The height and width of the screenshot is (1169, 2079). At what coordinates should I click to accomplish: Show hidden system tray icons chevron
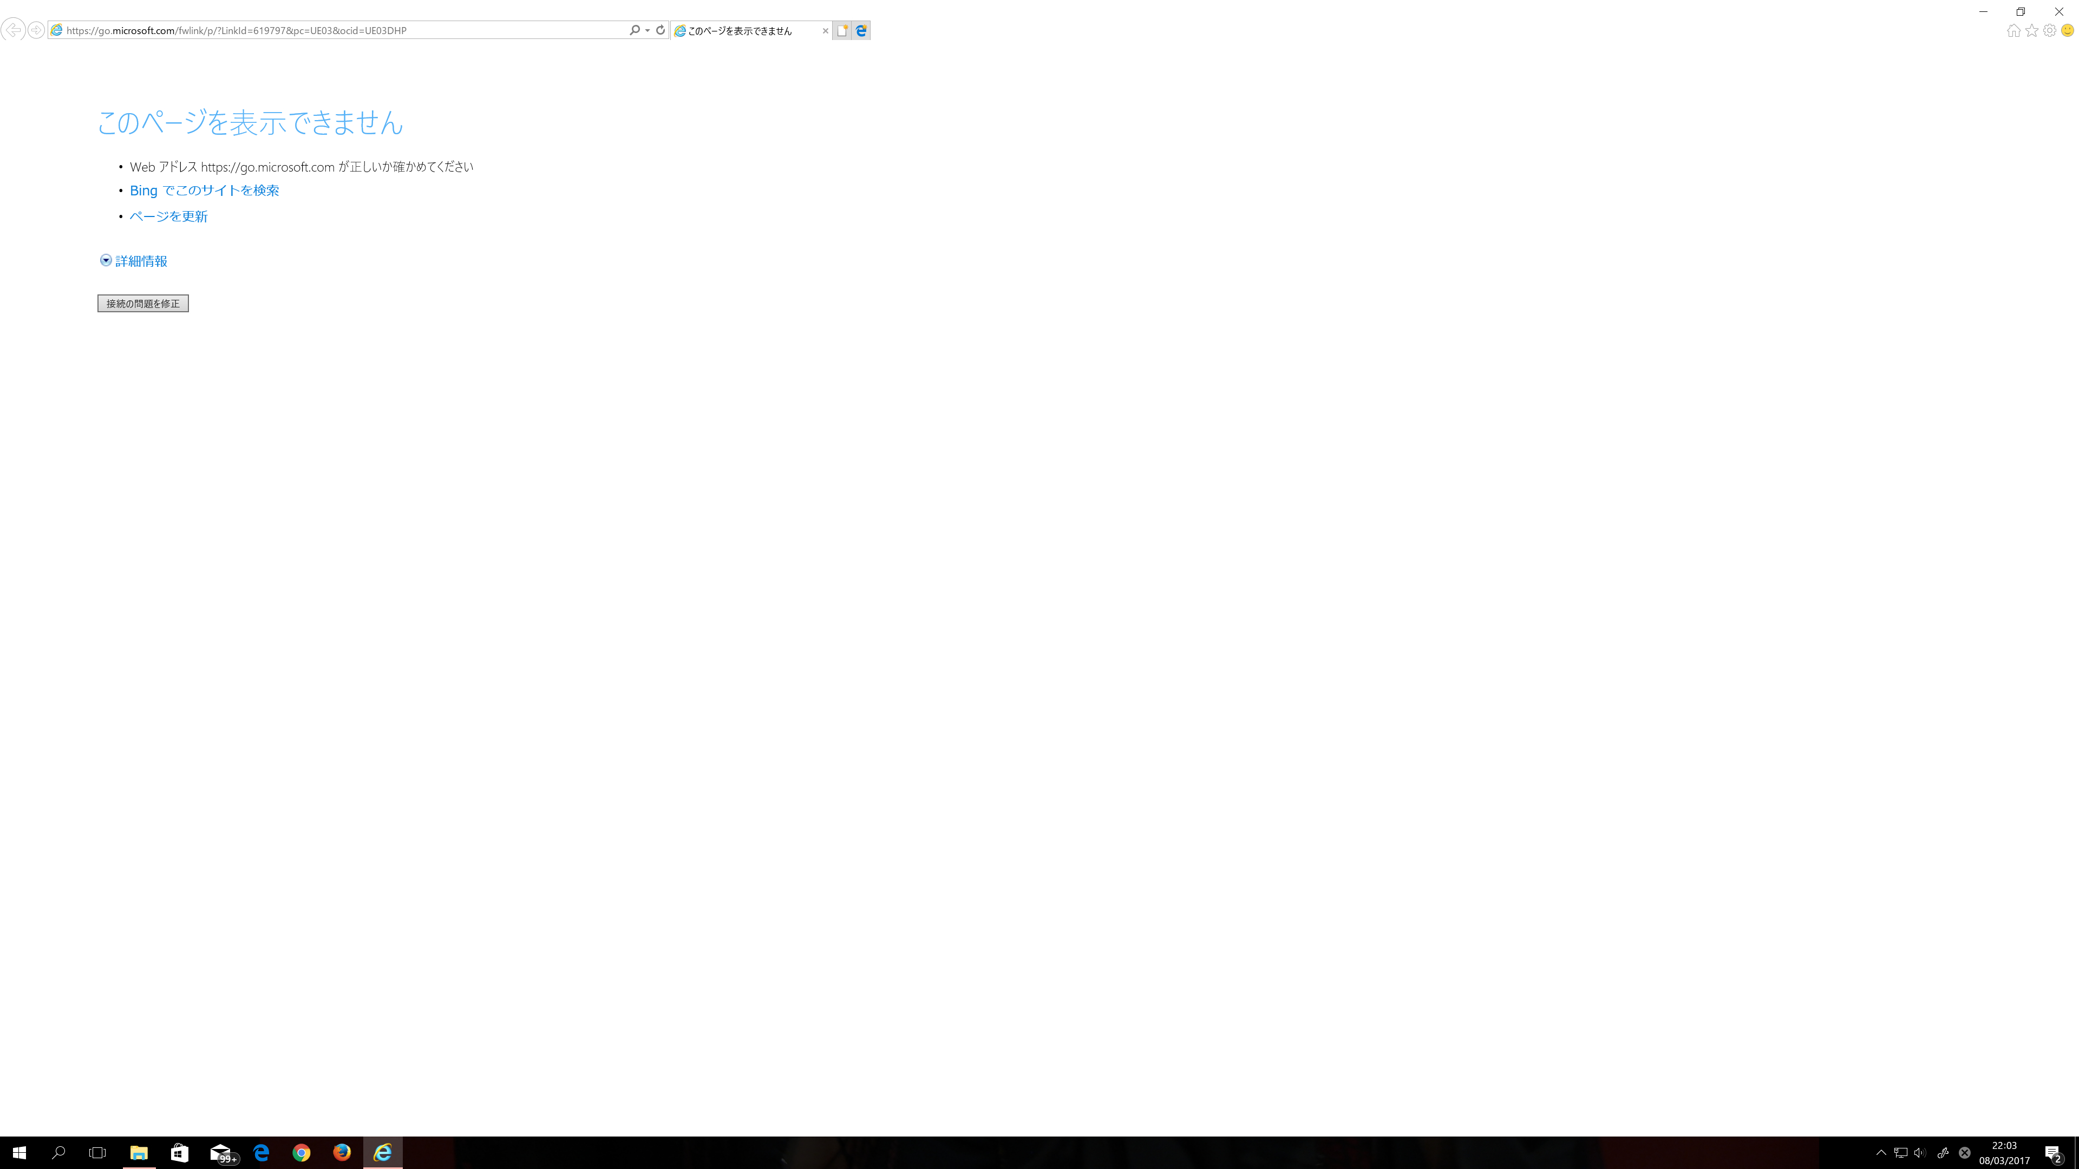1881,1153
